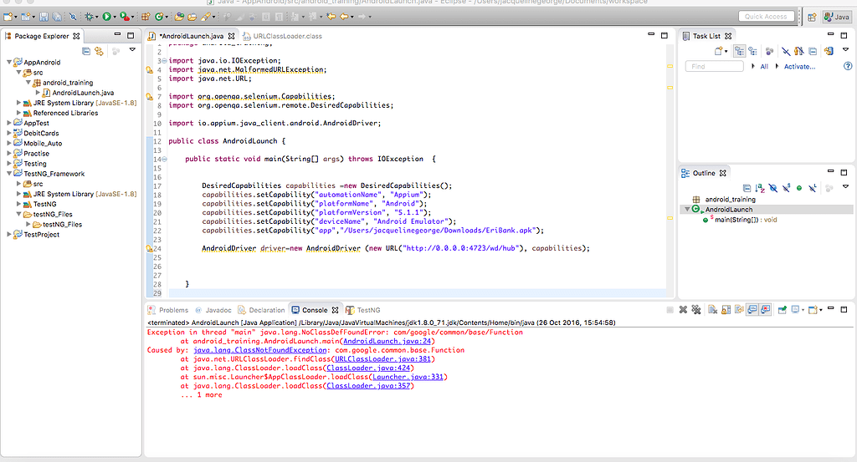The height and width of the screenshot is (462, 857).
Task: Toggle Hide Fields in Outline
Action: tap(772, 188)
